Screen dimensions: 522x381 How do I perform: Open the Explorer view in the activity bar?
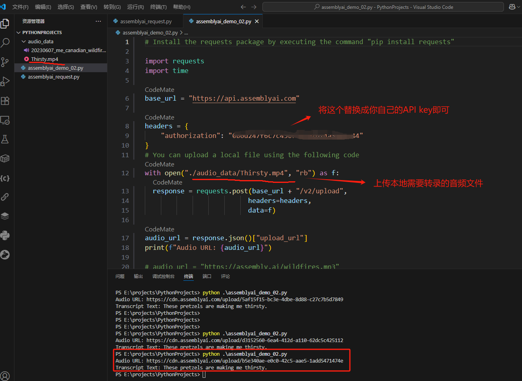pyautogui.click(x=5, y=23)
